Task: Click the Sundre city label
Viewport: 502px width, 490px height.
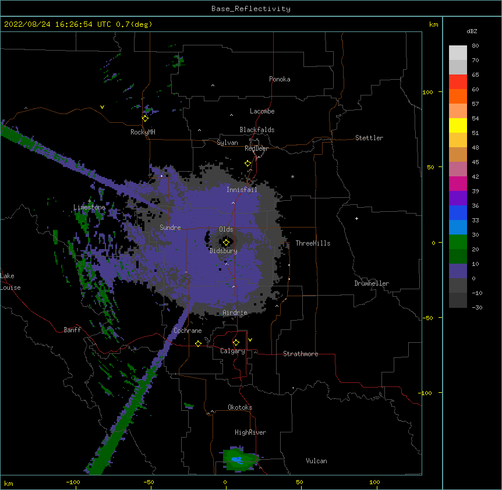Action: [170, 228]
